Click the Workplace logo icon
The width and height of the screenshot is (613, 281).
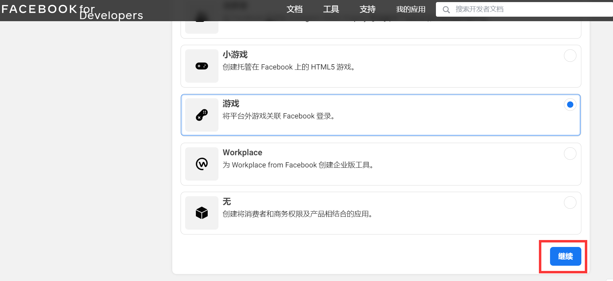202,164
